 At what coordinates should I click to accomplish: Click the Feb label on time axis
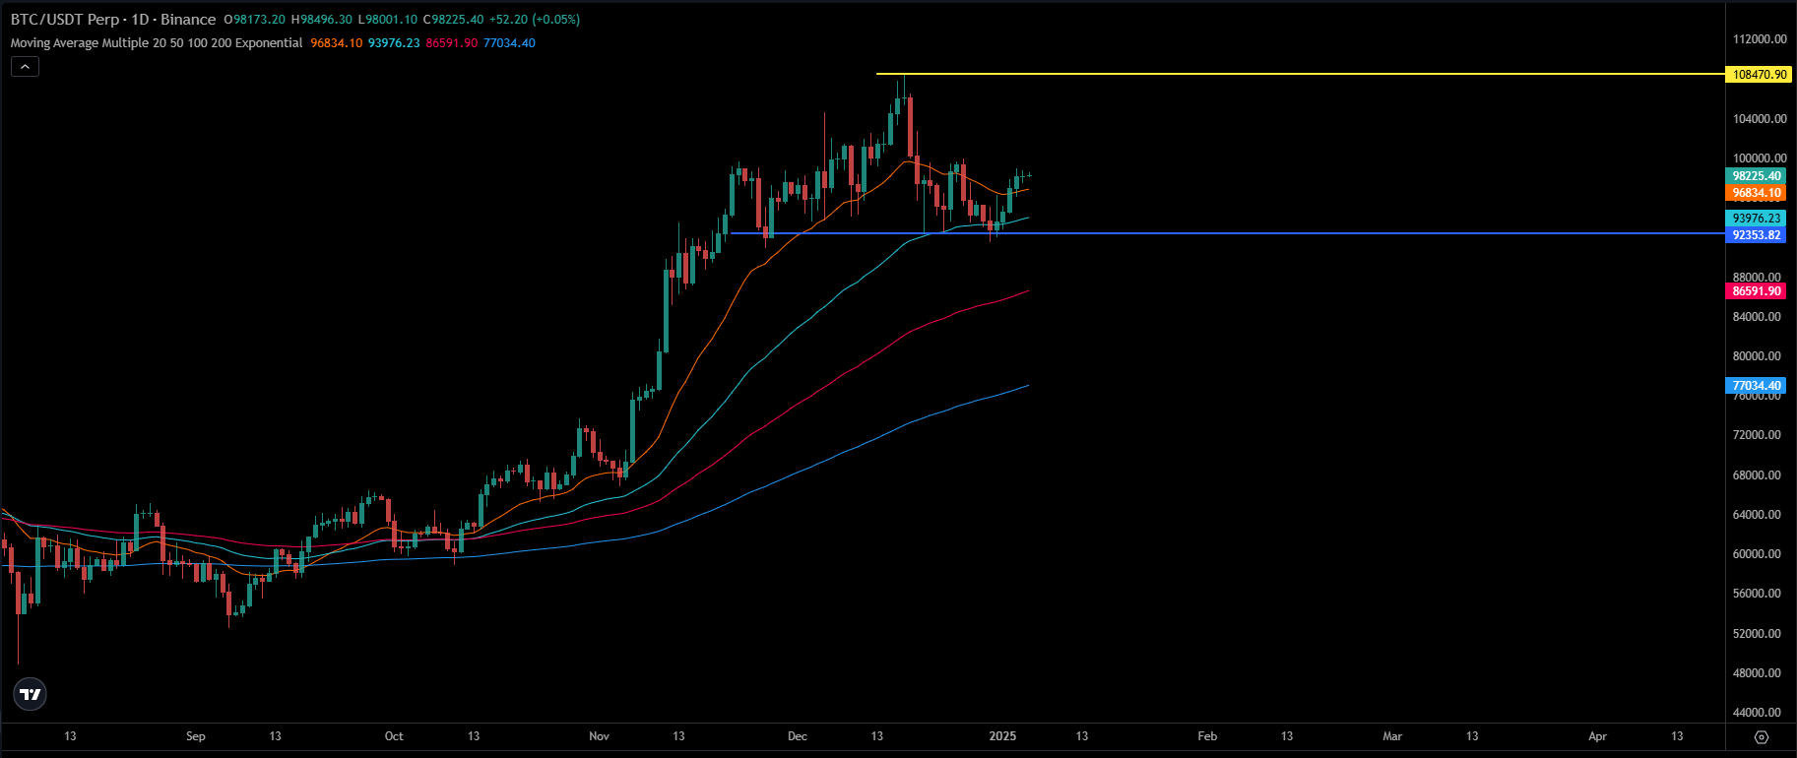(1207, 736)
